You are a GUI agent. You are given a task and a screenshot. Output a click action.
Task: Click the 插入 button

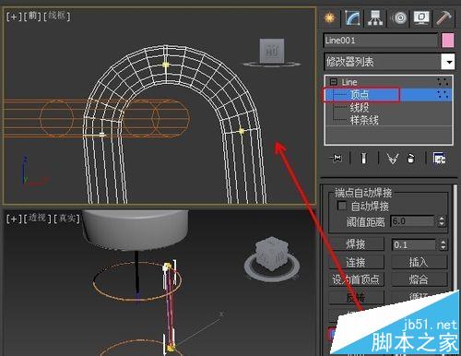pyautogui.click(x=419, y=262)
